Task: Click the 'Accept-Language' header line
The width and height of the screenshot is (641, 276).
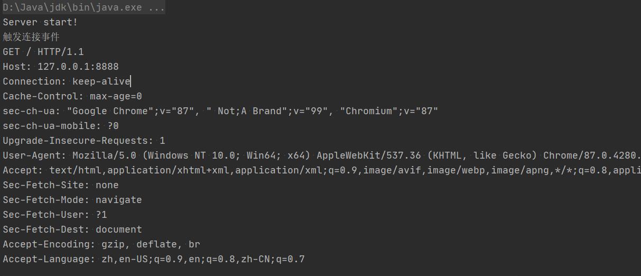Action: [154, 259]
